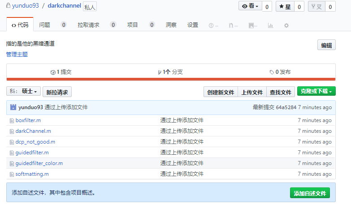Open the softmatting.m file

pos(32,174)
